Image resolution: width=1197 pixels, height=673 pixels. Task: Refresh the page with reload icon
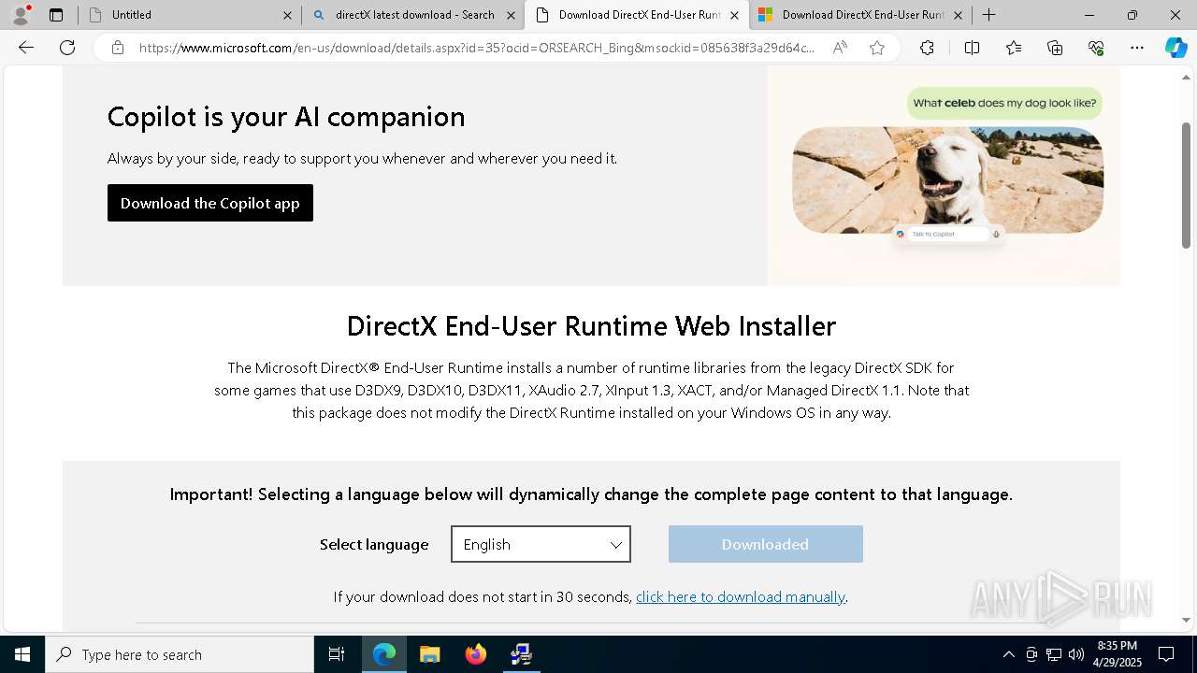click(67, 48)
